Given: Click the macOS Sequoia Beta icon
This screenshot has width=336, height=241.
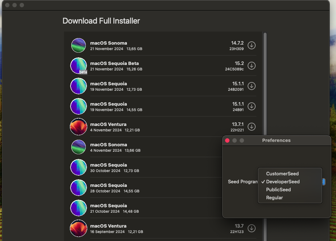Looking at the screenshot, I should click(x=79, y=66).
